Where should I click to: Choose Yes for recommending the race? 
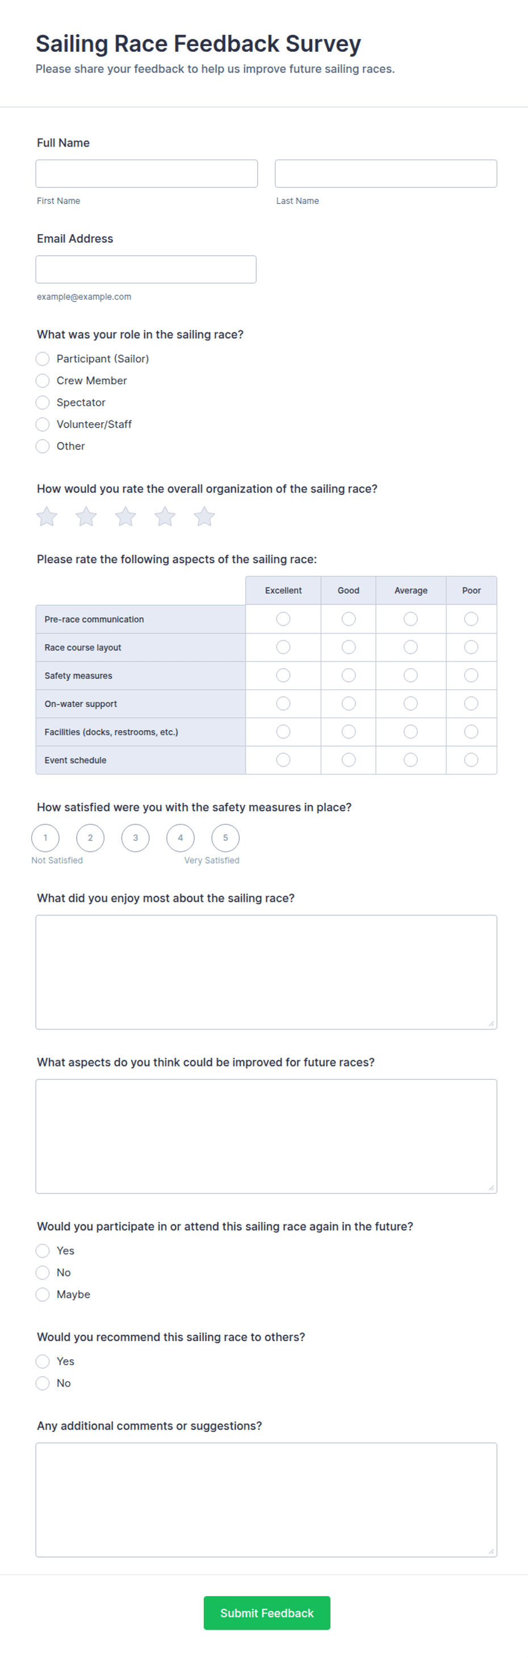(x=43, y=1361)
